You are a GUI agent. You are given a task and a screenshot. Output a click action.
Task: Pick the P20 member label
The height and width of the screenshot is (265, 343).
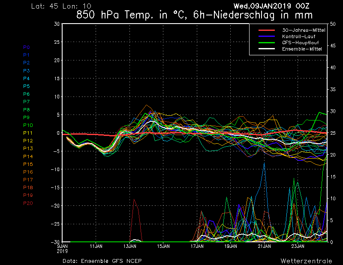click(x=28, y=203)
